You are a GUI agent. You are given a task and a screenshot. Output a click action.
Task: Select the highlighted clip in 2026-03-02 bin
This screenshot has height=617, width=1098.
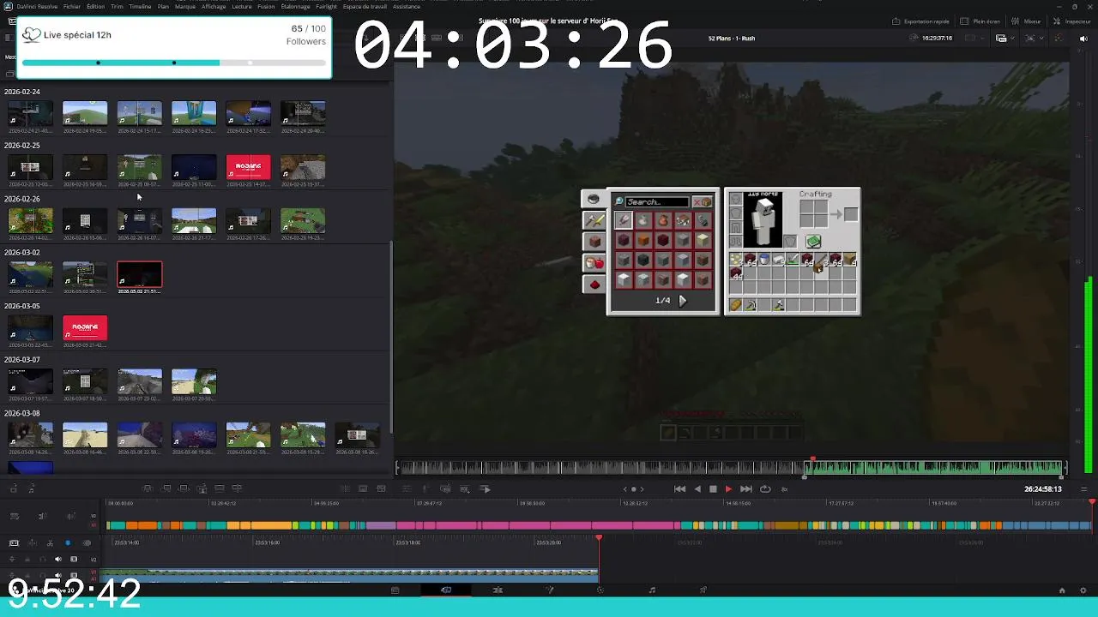click(139, 276)
